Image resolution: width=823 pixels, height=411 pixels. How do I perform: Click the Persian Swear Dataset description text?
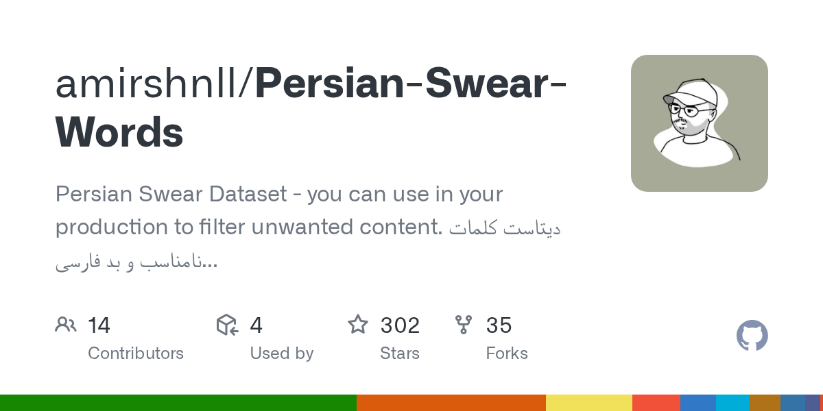click(279, 195)
